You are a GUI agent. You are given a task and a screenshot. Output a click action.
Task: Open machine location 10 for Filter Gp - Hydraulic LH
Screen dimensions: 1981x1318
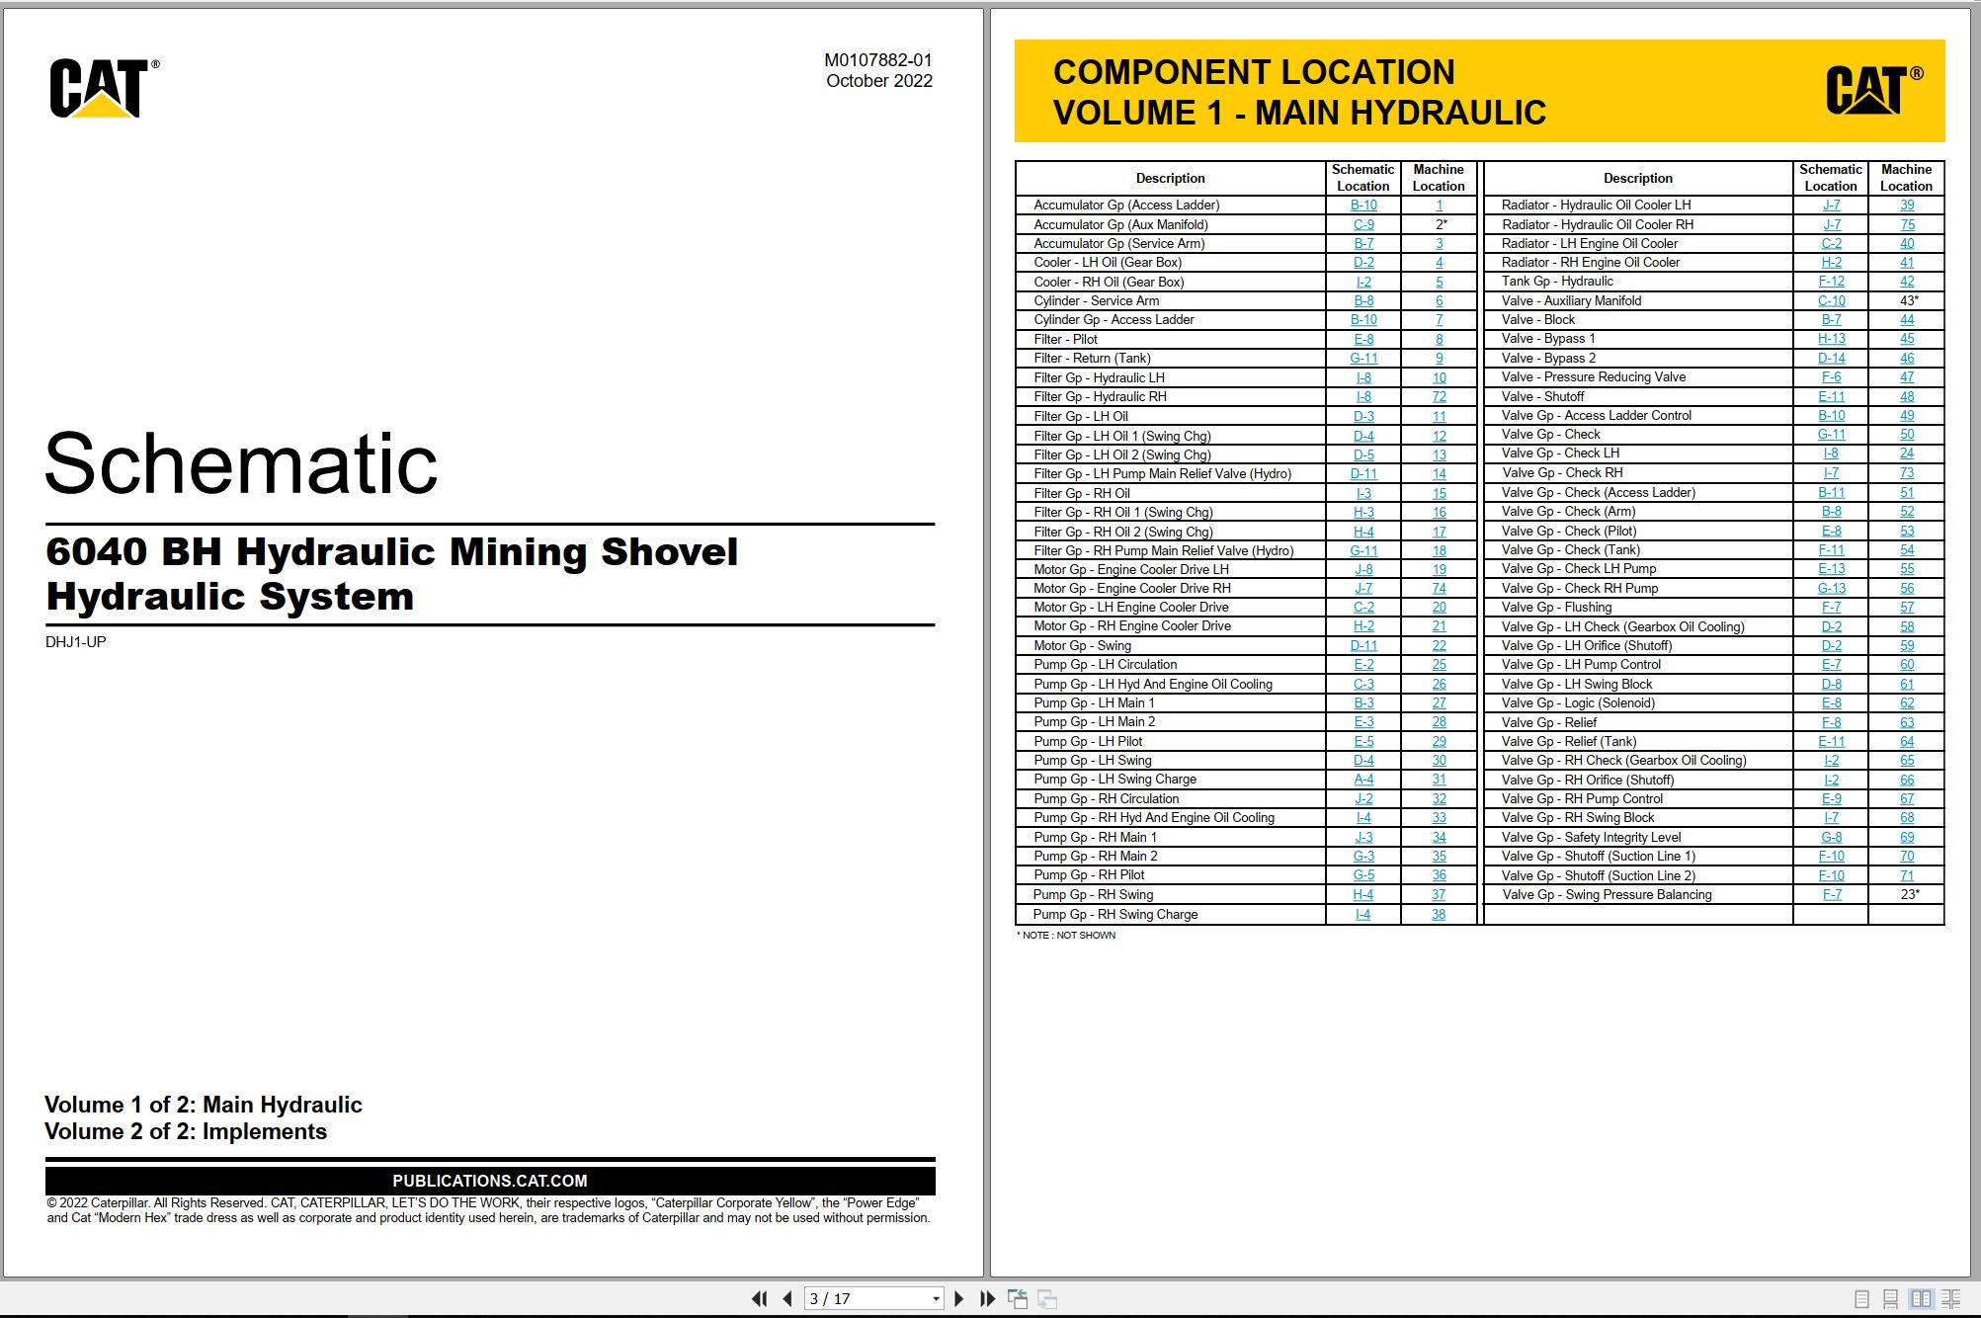pyautogui.click(x=1440, y=377)
